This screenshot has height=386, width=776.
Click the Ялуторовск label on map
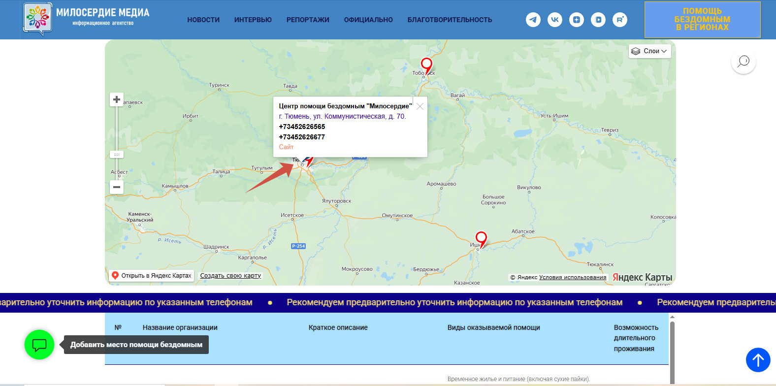click(x=336, y=201)
